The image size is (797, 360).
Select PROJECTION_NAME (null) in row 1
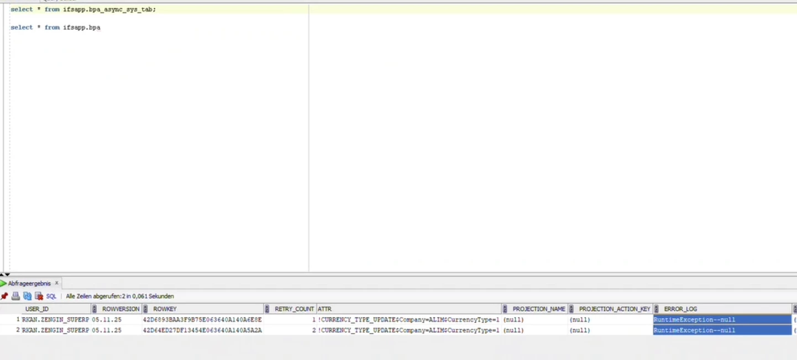[x=535, y=320]
